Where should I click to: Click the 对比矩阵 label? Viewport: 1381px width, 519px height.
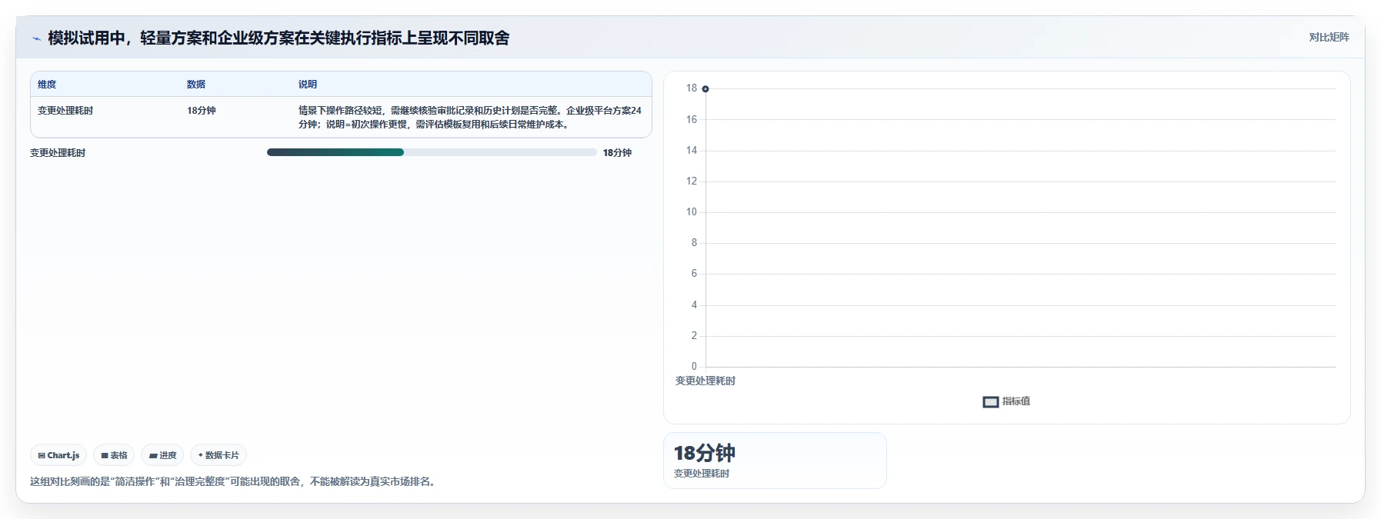click(1329, 37)
